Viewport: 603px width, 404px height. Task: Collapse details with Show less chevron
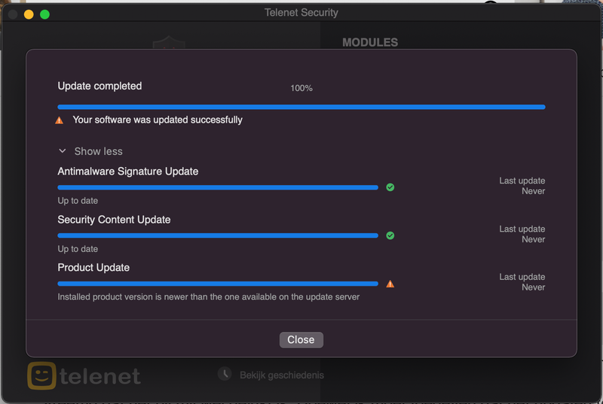[x=63, y=151]
